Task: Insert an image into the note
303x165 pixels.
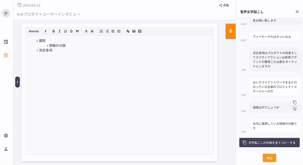Action: coord(134,31)
